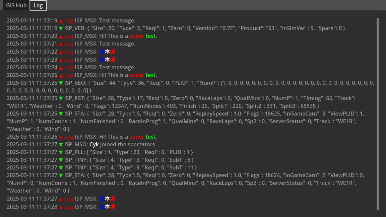Click the white player name Cyk
This screenshot has width=386, height=217.
point(94,145)
